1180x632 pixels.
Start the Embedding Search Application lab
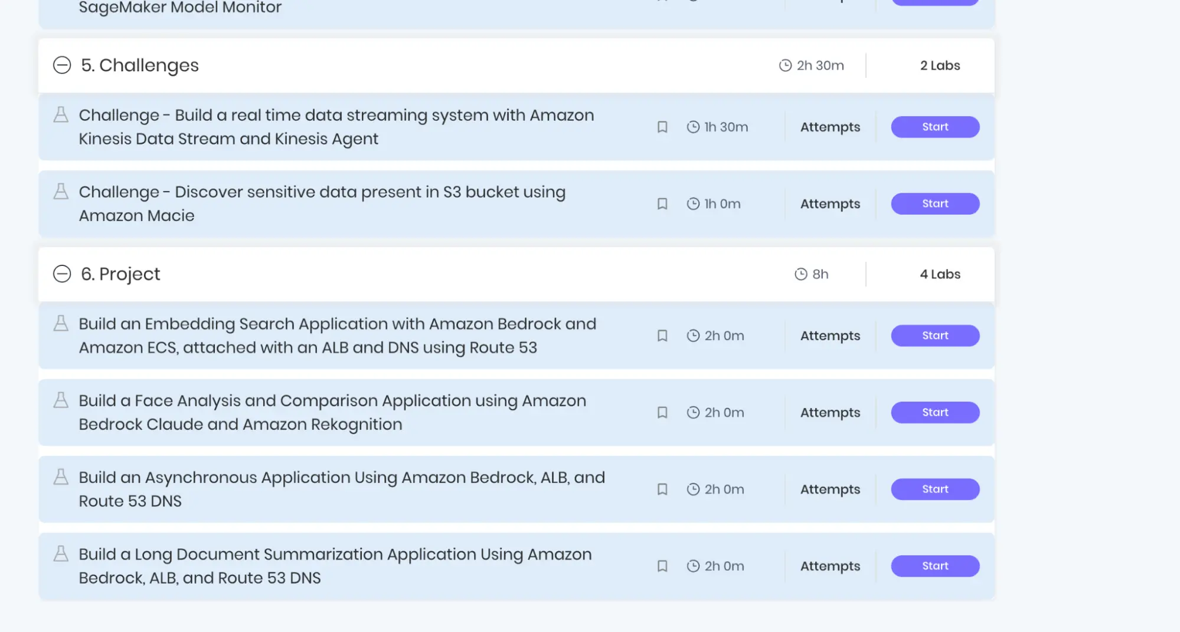(x=935, y=335)
